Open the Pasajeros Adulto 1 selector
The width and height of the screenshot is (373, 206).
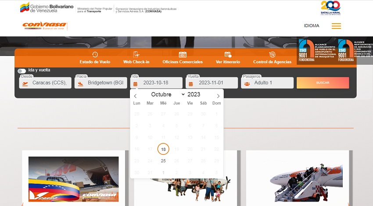coord(267,83)
